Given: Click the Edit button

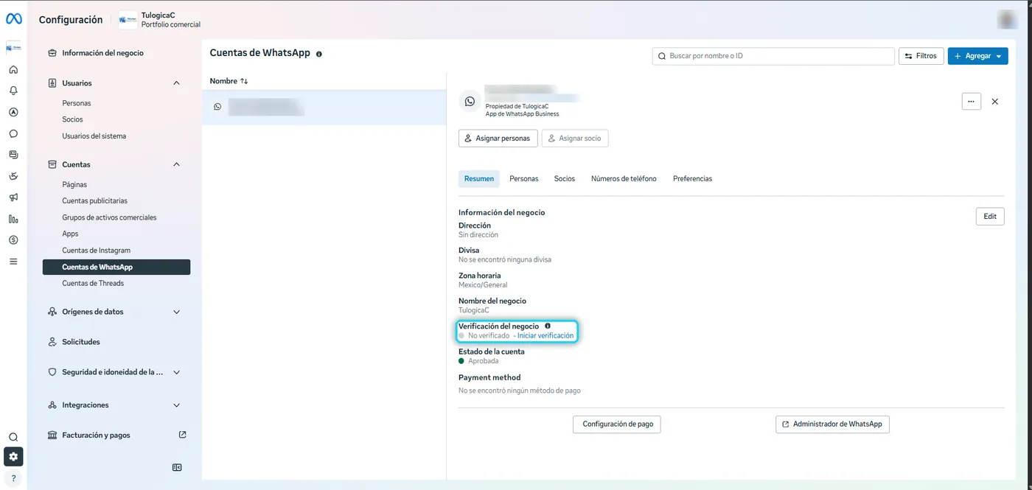Looking at the screenshot, I should pos(990,216).
